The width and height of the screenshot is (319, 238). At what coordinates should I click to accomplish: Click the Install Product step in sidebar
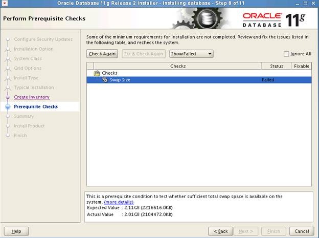coord(29,126)
